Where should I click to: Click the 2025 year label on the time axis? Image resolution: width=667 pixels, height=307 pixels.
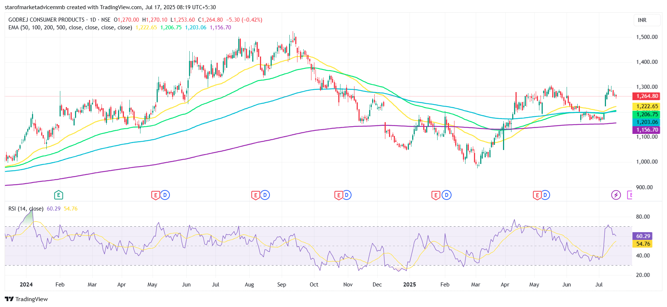(410, 285)
